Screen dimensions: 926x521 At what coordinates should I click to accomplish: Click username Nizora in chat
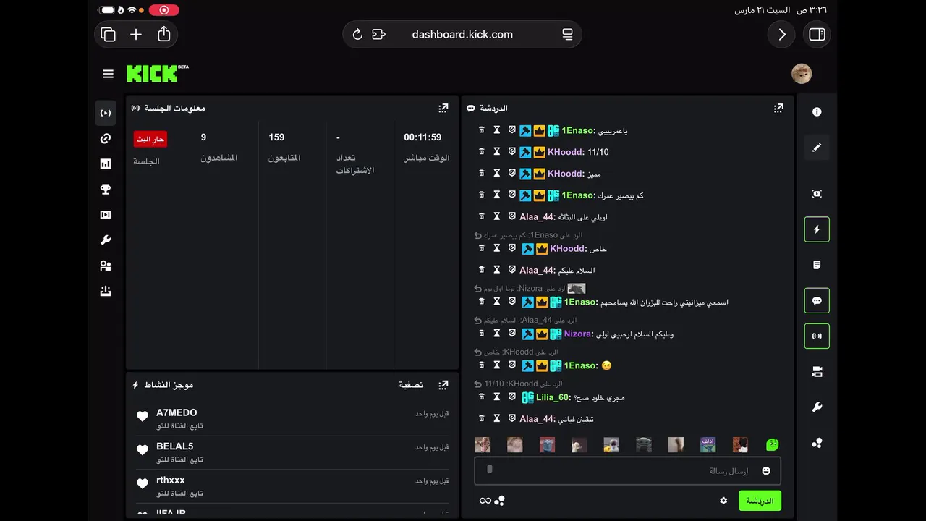[x=579, y=334]
